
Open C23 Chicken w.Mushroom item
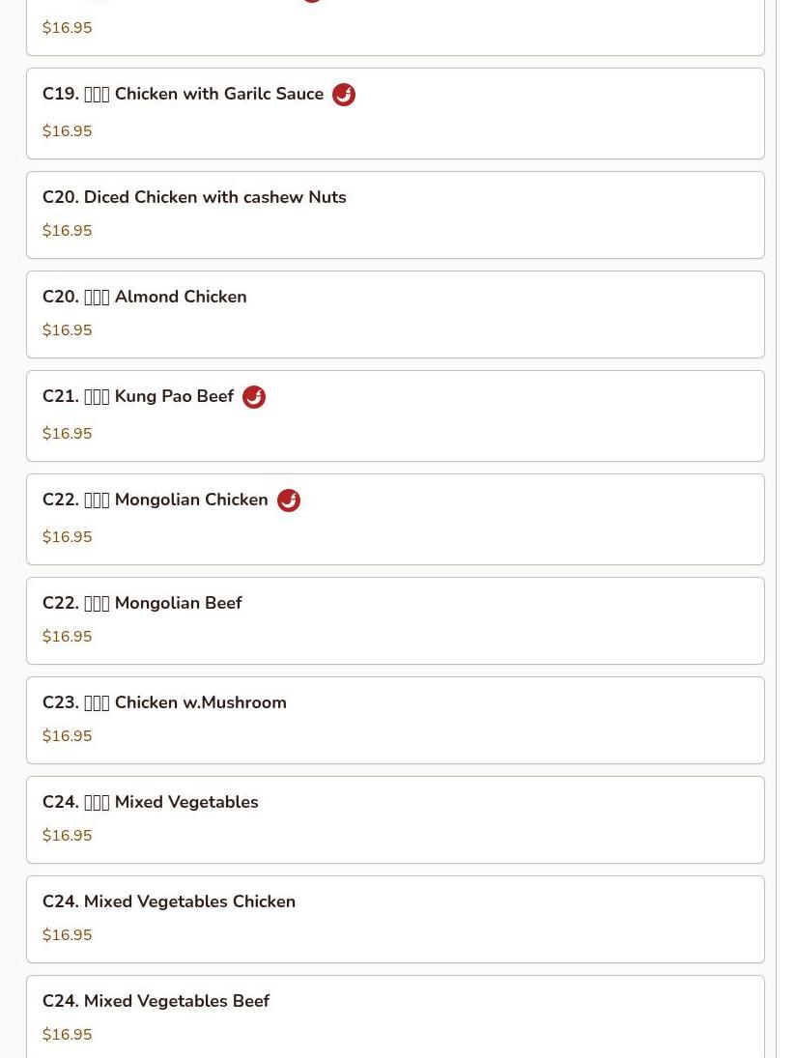click(395, 720)
